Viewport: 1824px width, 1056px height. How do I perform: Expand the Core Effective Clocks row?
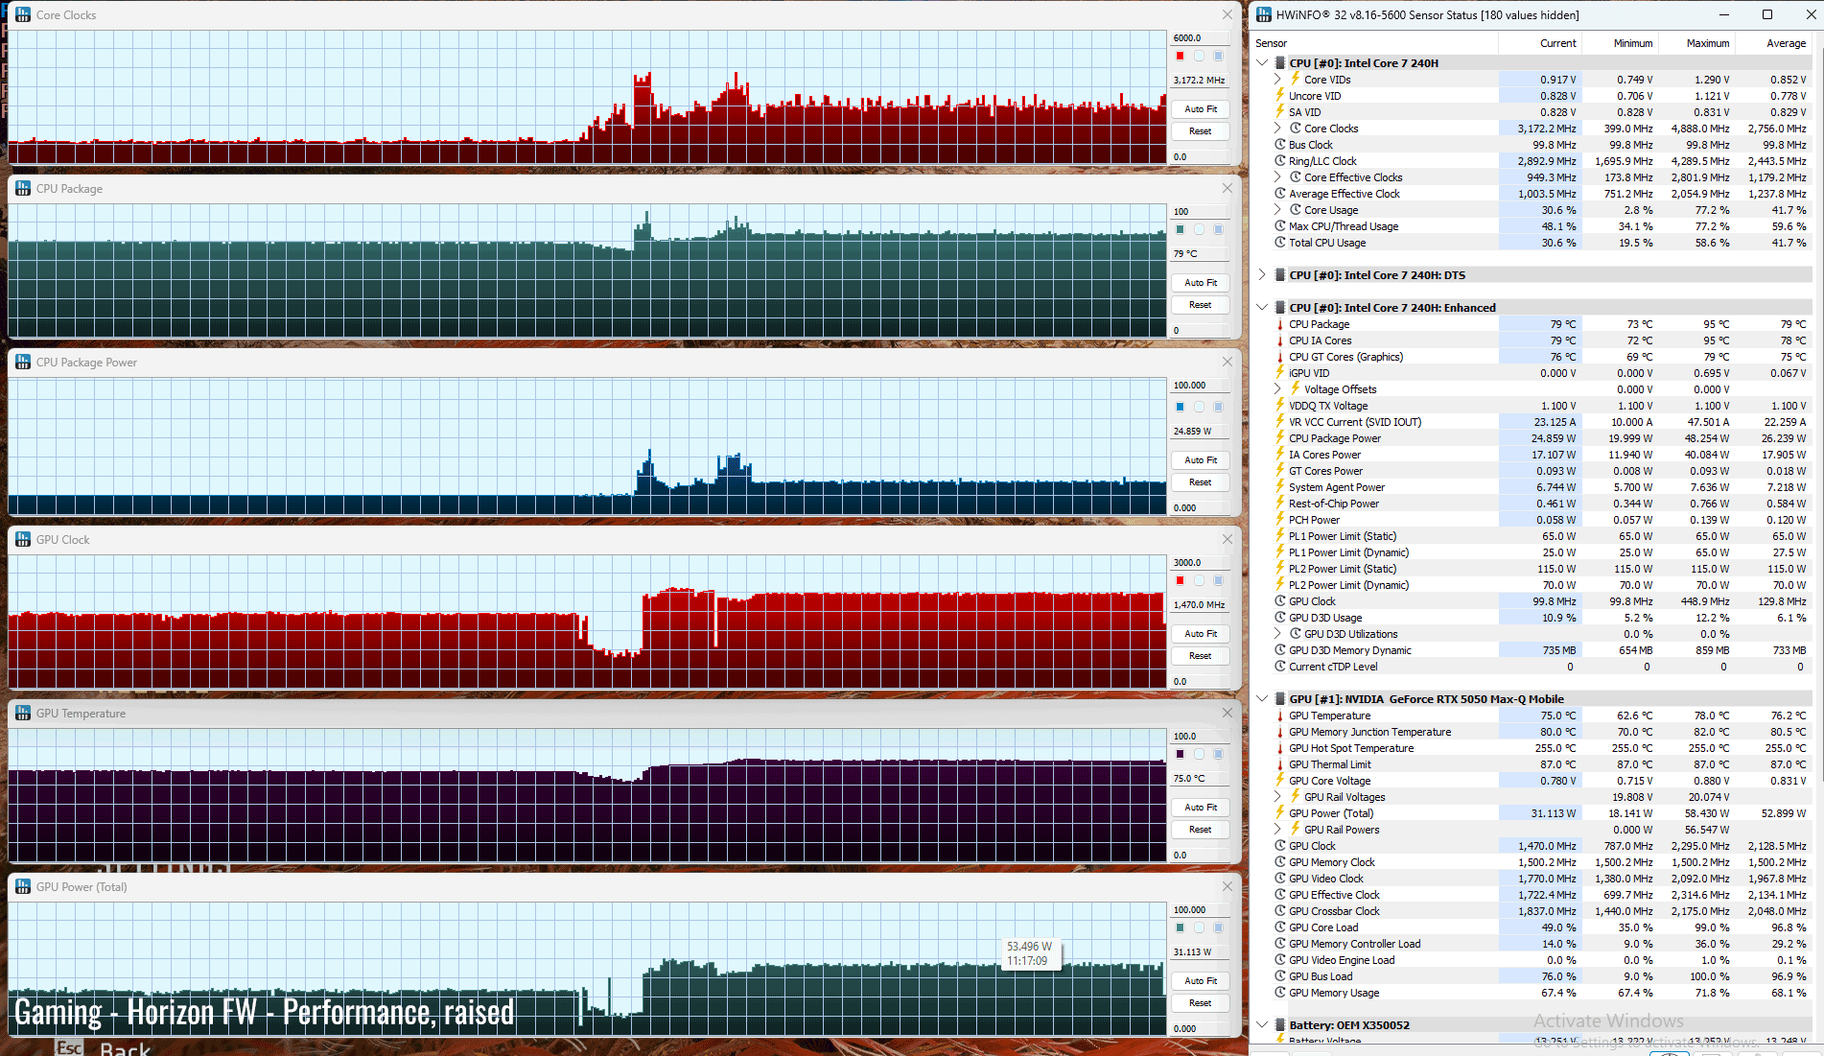[x=1277, y=176]
